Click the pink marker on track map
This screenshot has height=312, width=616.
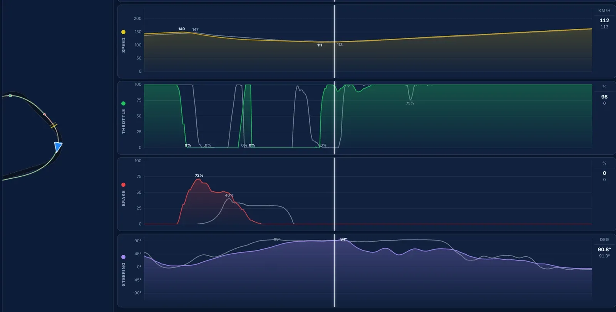coord(44,114)
